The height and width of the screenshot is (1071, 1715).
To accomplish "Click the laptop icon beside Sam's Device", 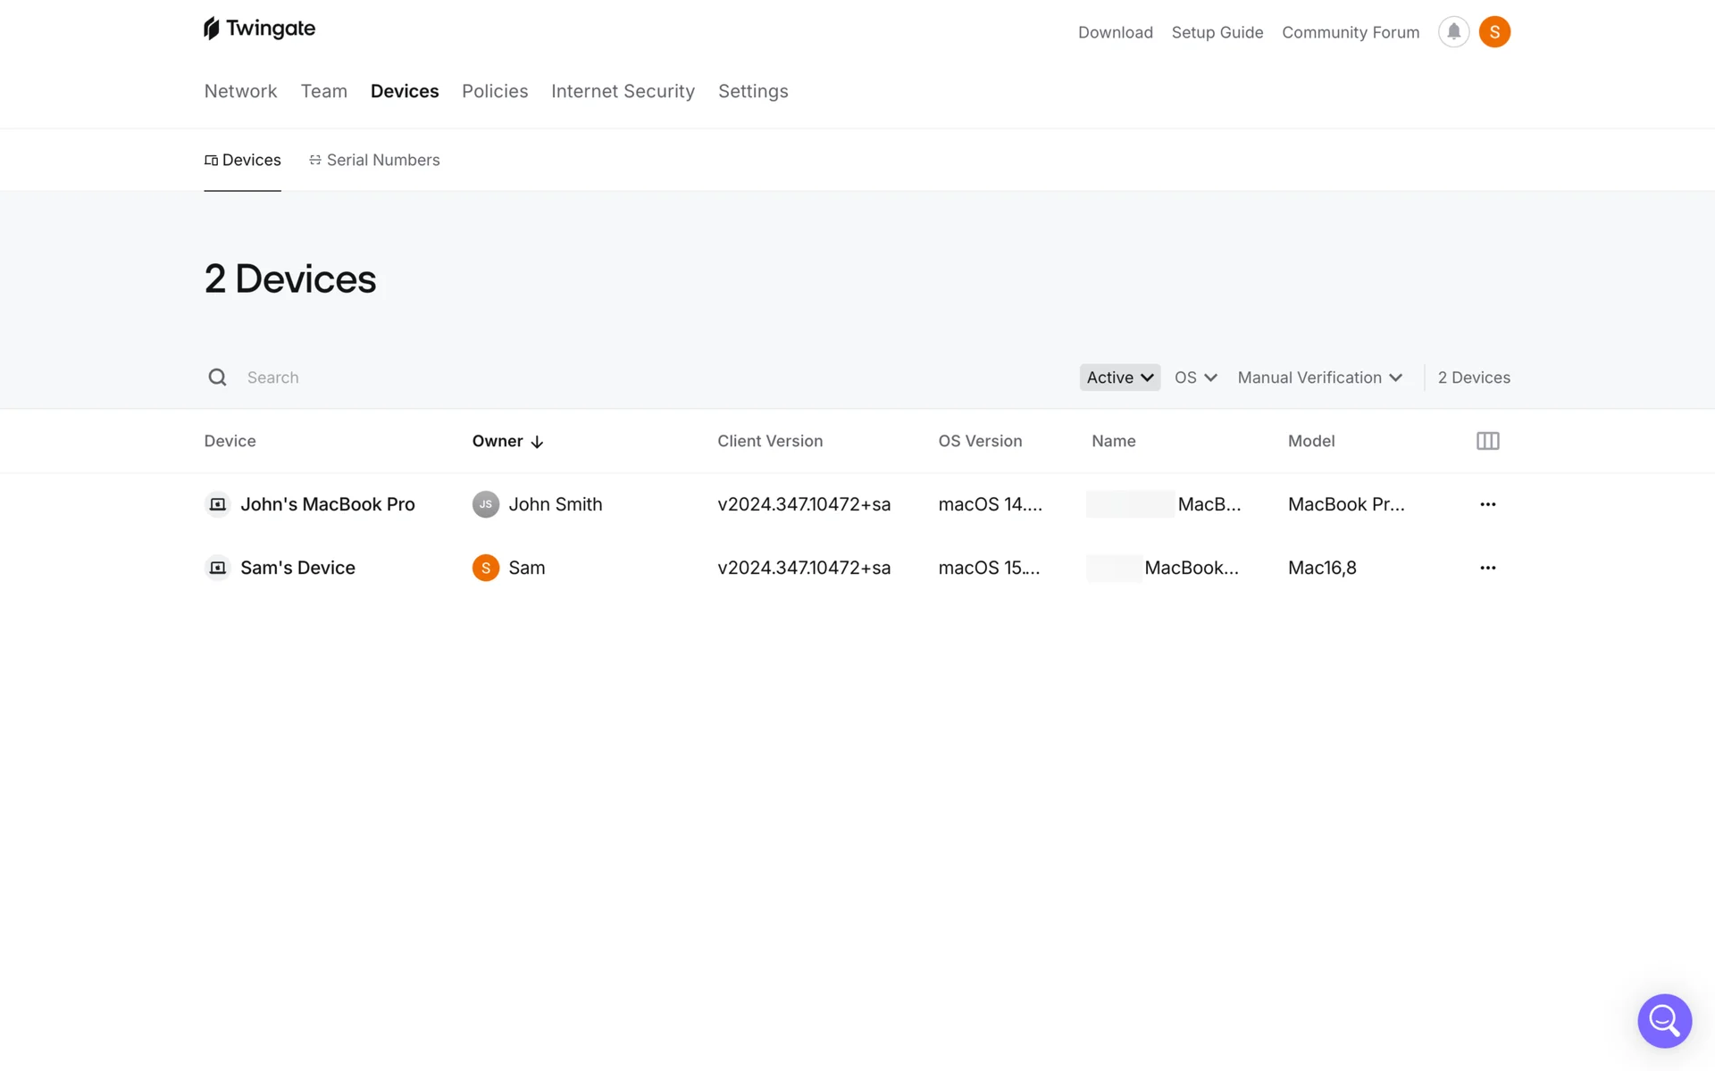I will pyautogui.click(x=217, y=568).
